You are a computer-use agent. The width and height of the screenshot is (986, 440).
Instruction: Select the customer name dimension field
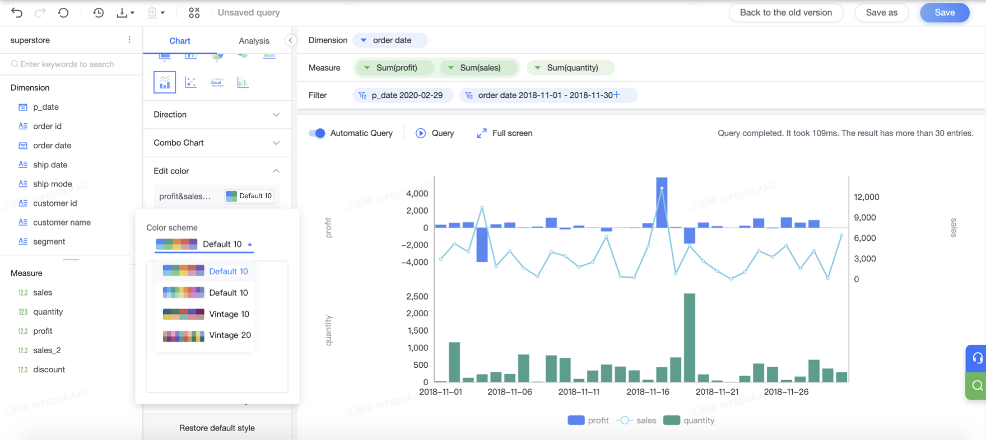pos(62,223)
